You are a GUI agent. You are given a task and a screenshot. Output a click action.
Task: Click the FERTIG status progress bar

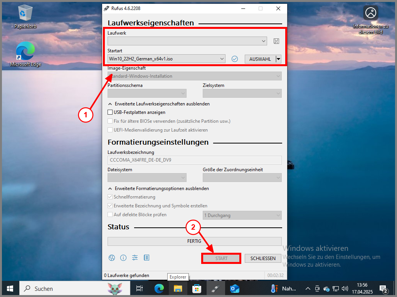tap(194, 241)
